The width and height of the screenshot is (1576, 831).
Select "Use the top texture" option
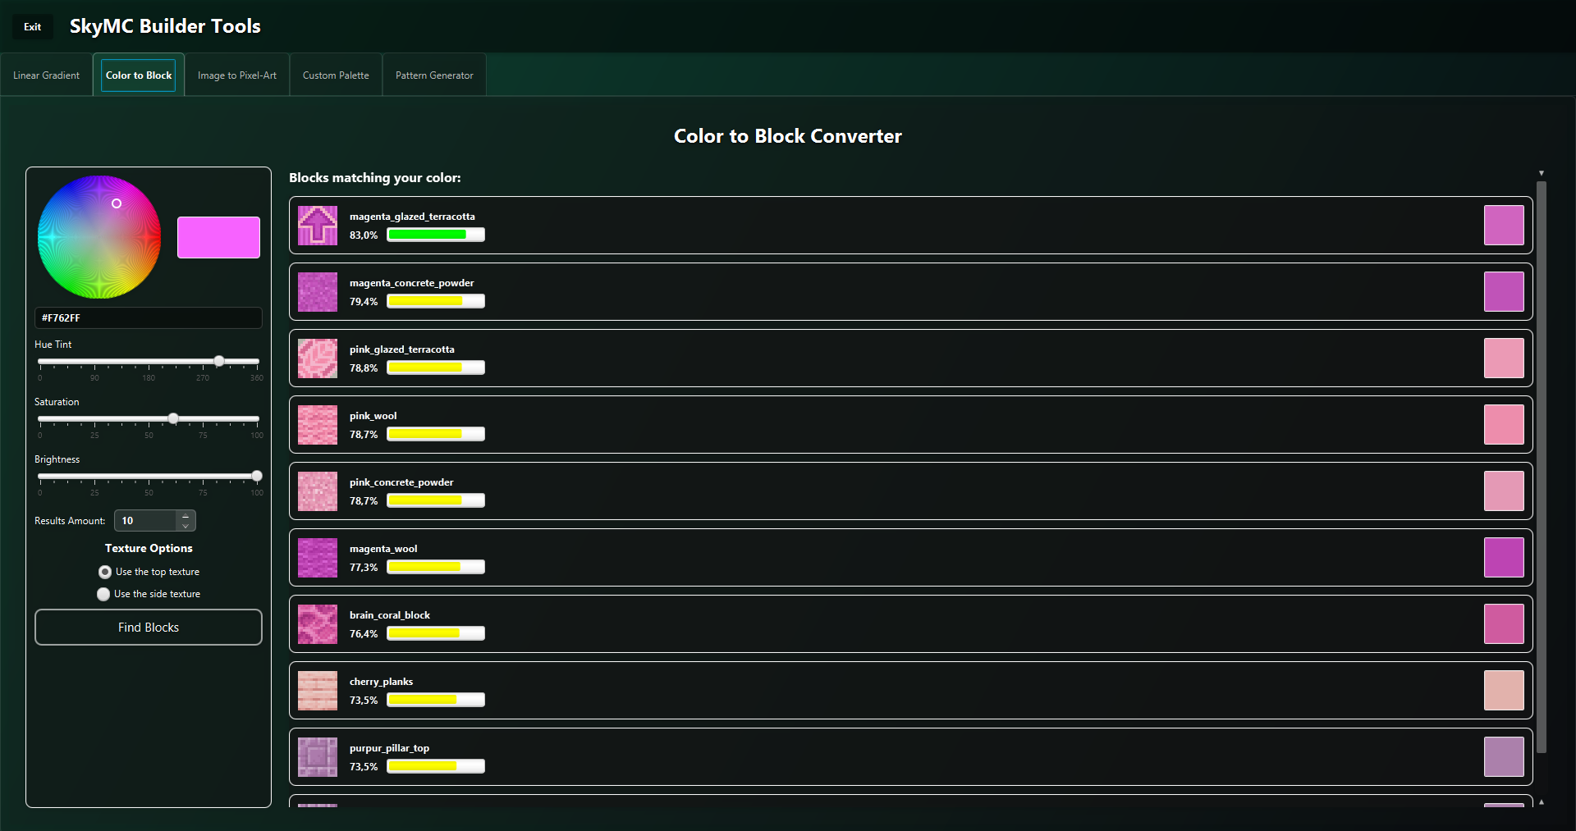click(105, 572)
